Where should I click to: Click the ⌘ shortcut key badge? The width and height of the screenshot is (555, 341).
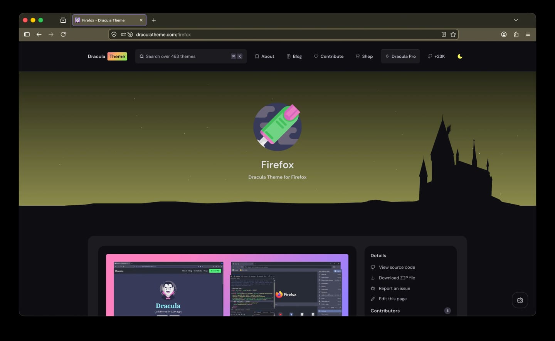(x=234, y=56)
